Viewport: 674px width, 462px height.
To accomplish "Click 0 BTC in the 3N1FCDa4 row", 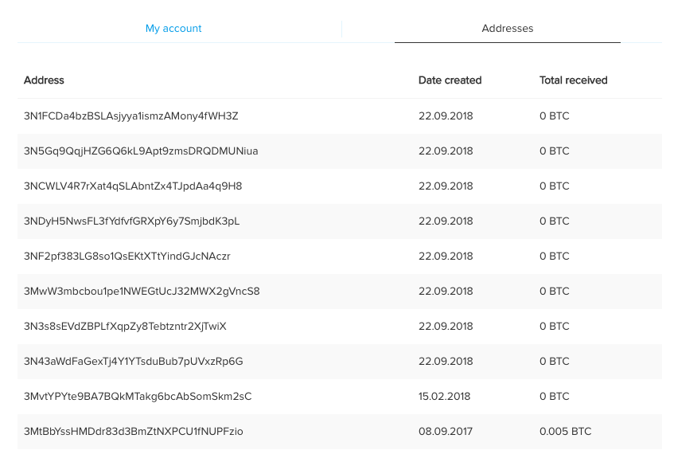I will pos(554,116).
